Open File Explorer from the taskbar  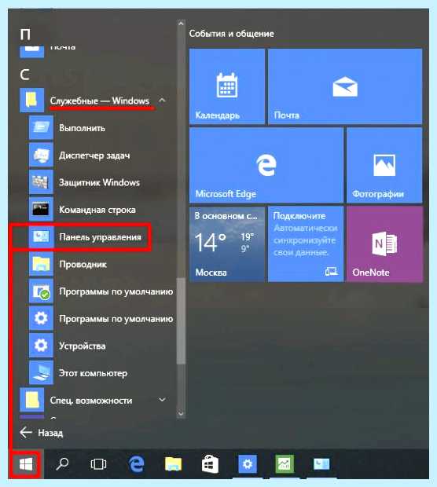(173, 464)
